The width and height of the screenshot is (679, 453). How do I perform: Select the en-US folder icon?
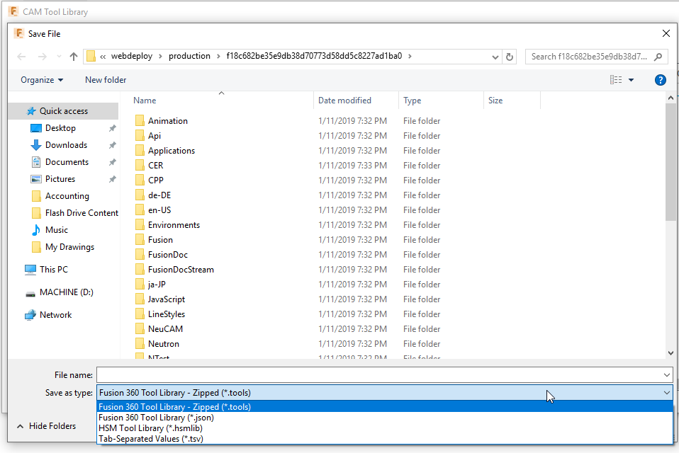coord(140,210)
